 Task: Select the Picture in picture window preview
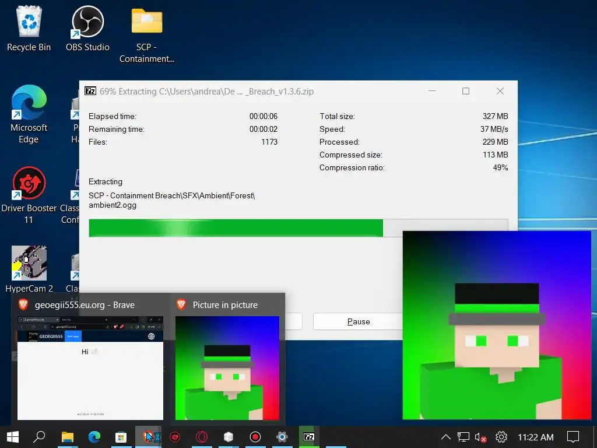tap(227, 368)
